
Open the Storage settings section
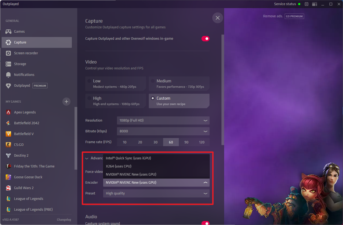click(x=37, y=64)
